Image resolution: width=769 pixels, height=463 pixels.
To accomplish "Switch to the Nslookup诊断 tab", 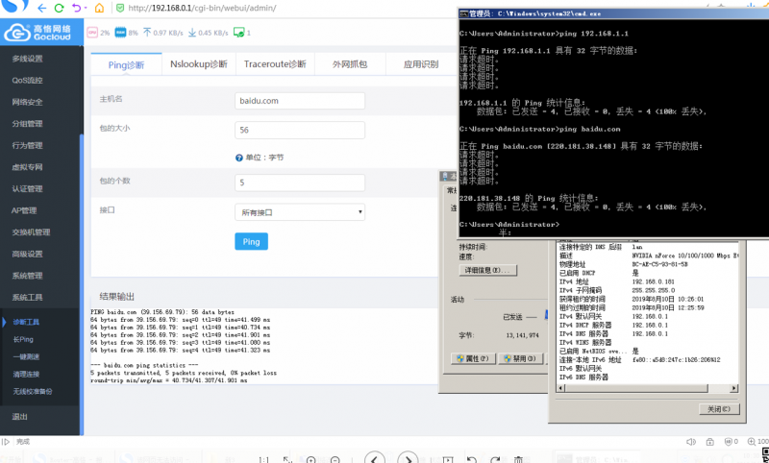I will click(x=199, y=64).
